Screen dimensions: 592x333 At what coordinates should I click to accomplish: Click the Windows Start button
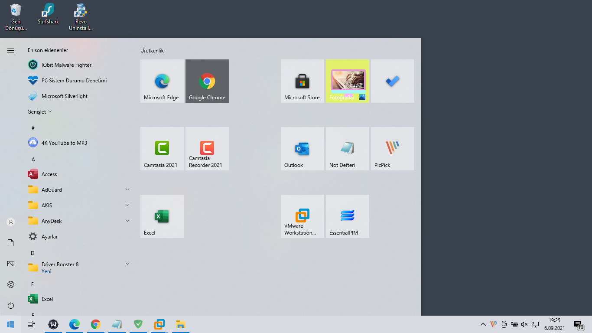pyautogui.click(x=10, y=324)
